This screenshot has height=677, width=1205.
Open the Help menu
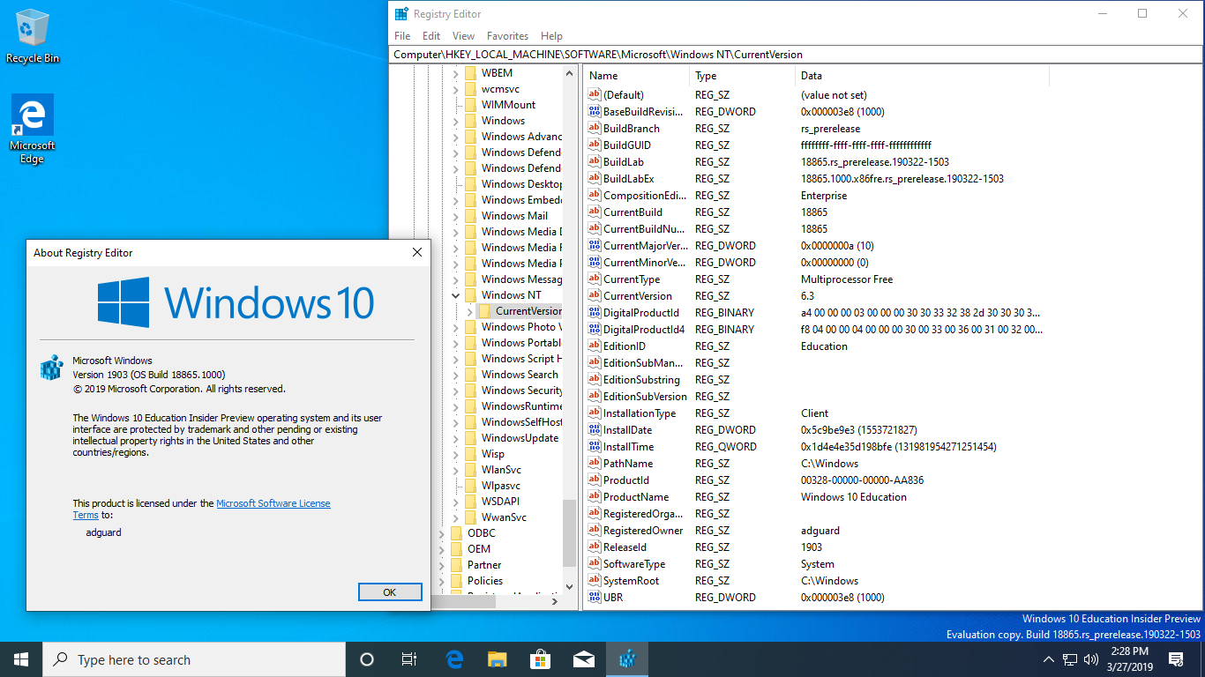(551, 36)
